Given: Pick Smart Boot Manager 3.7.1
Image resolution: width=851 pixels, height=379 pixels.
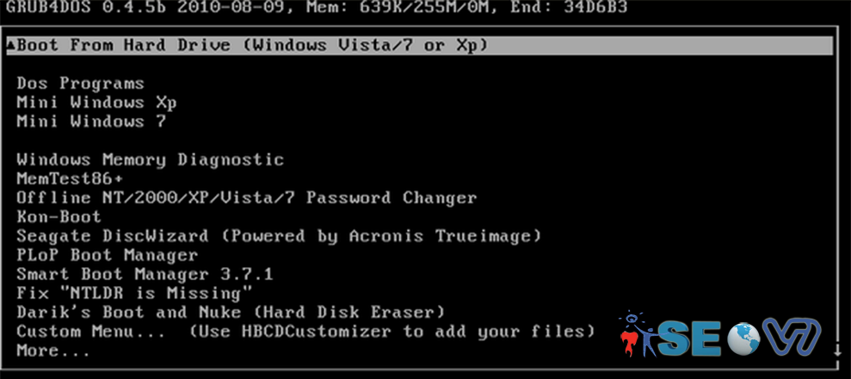Looking at the screenshot, I should click(145, 274).
